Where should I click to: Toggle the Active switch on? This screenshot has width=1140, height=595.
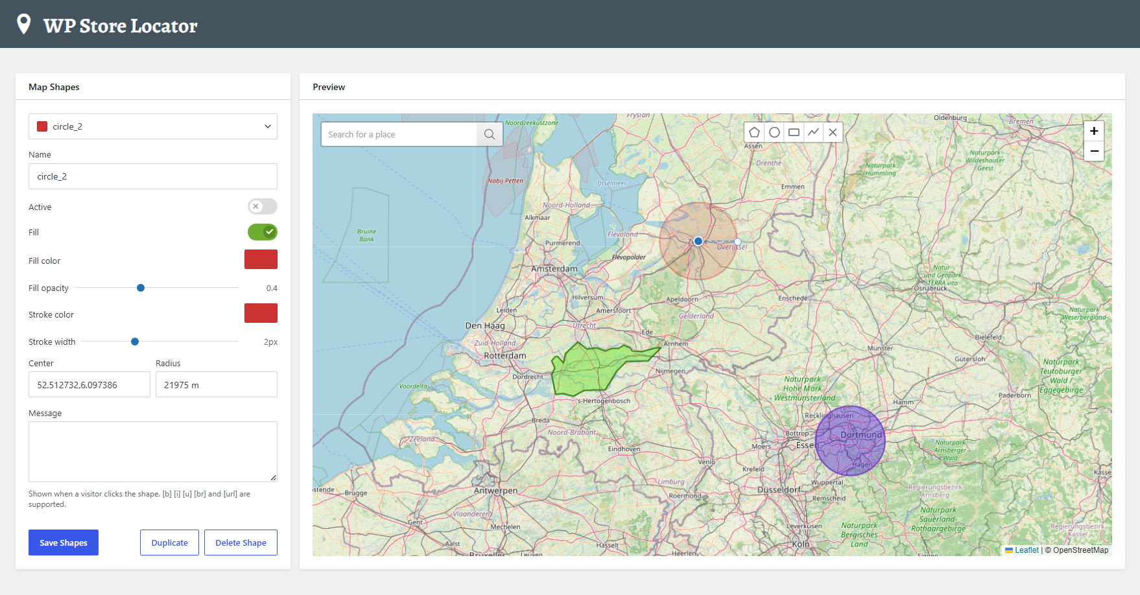point(263,207)
